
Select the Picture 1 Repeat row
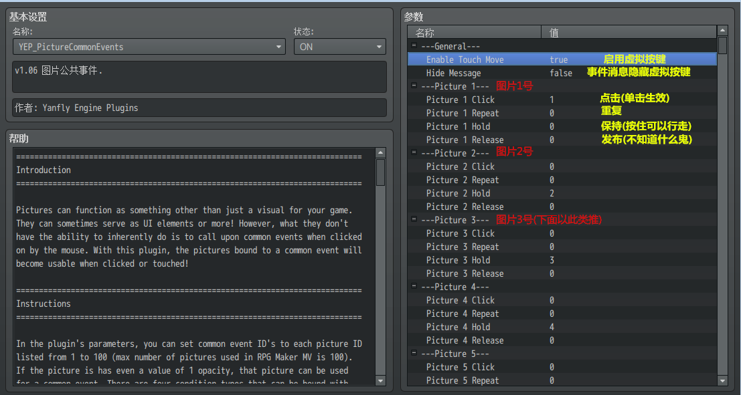[x=562, y=113]
